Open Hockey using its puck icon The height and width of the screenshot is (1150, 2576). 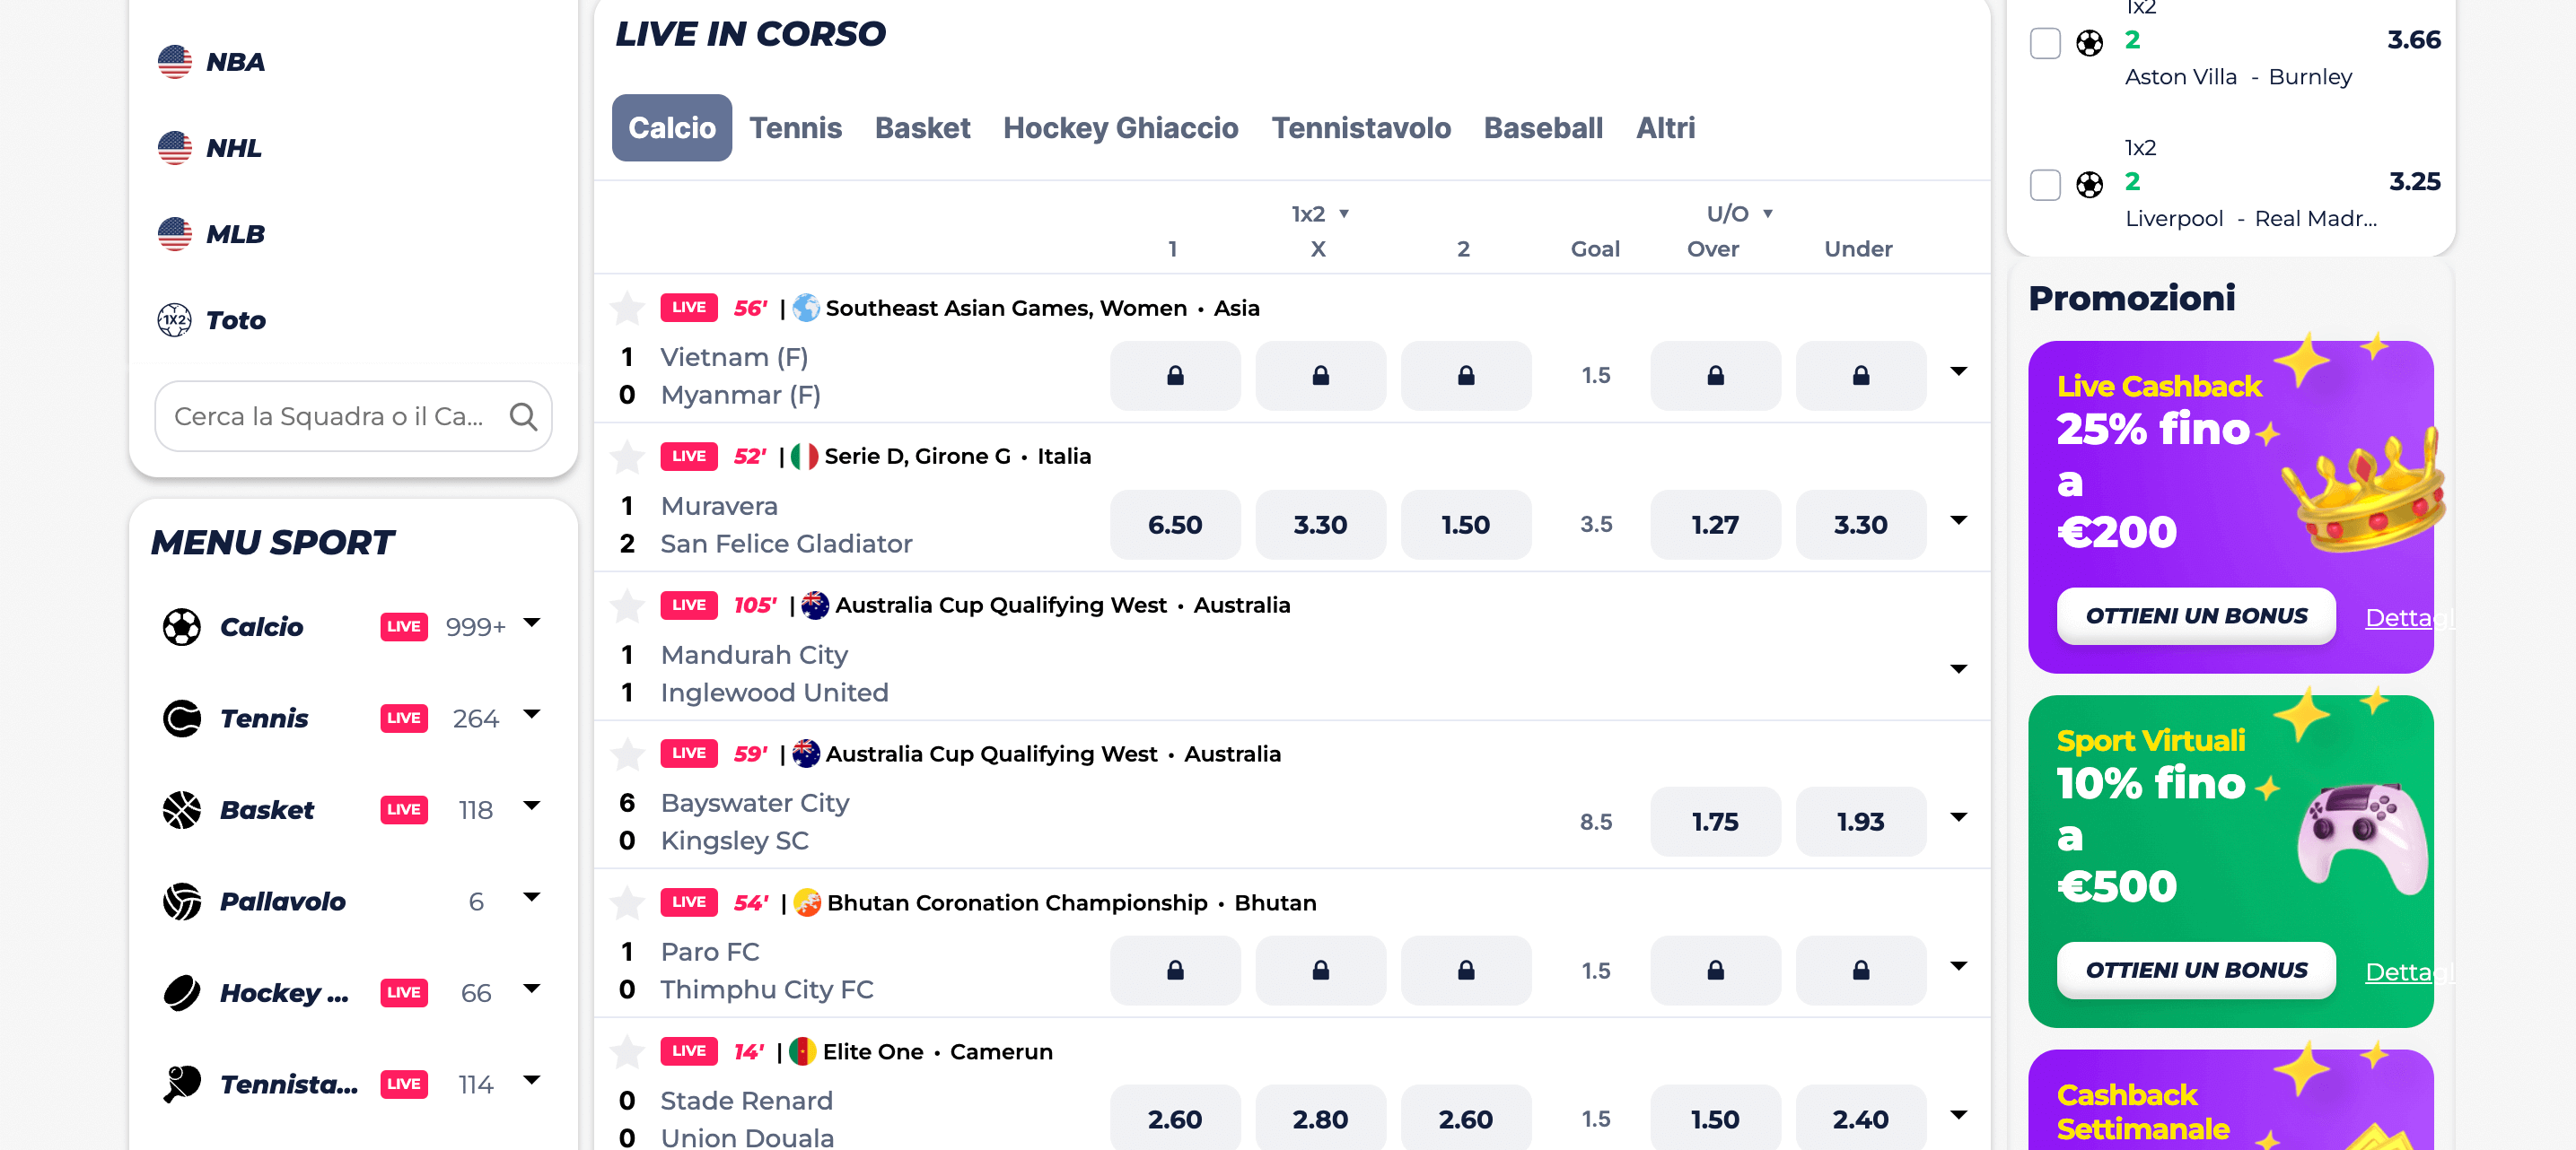[182, 992]
